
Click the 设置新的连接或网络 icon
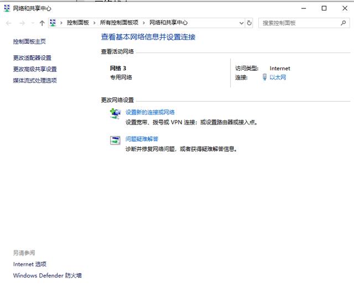tap(115, 113)
